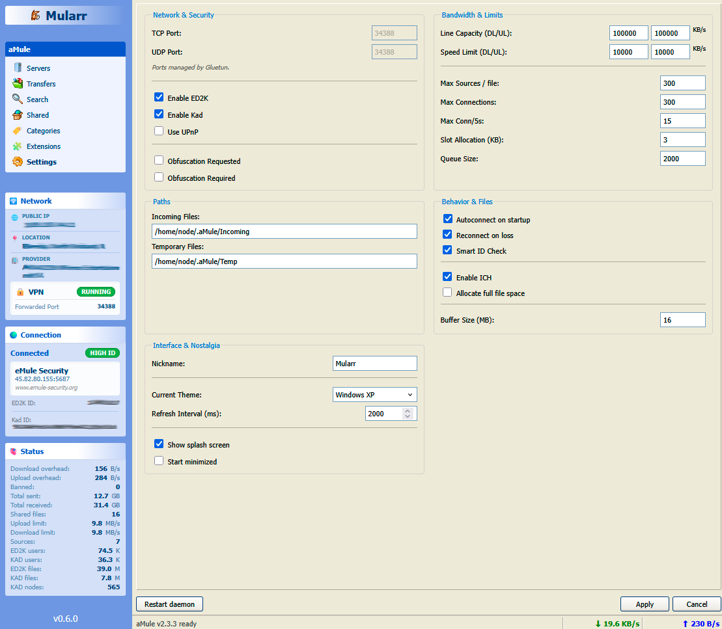The height and width of the screenshot is (629, 722).
Task: Click the Restart daemon button
Action: 169,604
